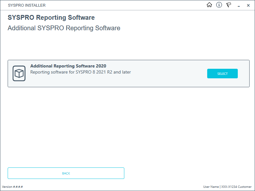Minimize the SYSPRO Installer window
Image resolution: width=255 pixels, height=191 pixels.
(238, 5)
